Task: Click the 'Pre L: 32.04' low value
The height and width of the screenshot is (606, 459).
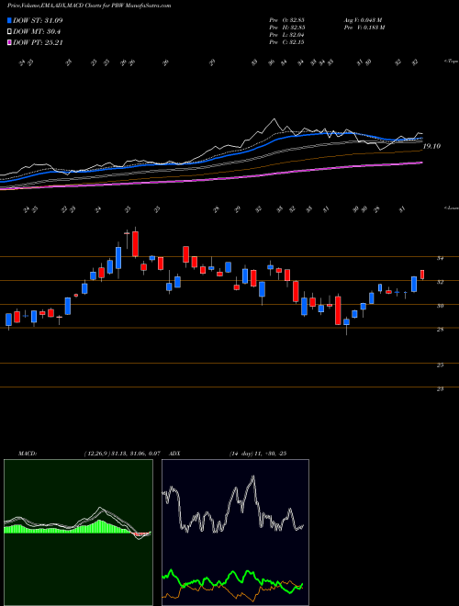Action: pyautogui.click(x=287, y=35)
